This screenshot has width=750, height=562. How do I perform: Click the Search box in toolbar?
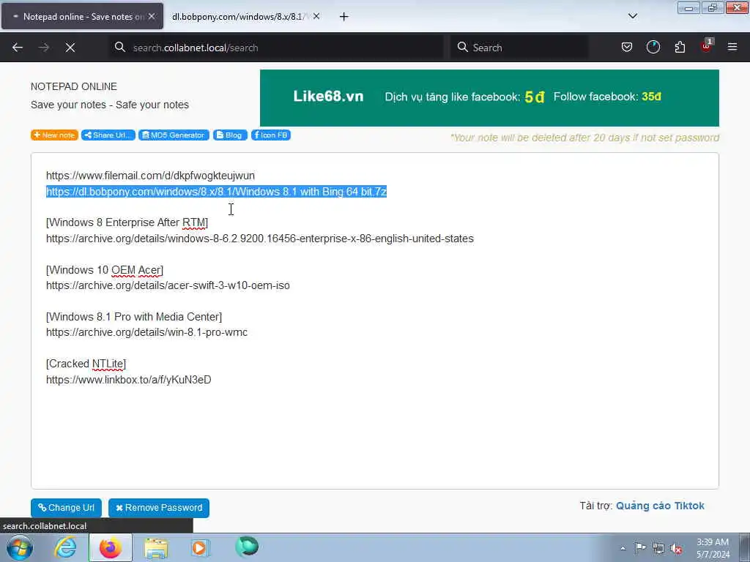pyautogui.click(x=519, y=48)
